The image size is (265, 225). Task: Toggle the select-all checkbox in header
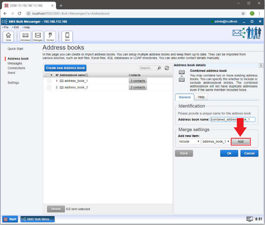pyautogui.click(x=48, y=75)
